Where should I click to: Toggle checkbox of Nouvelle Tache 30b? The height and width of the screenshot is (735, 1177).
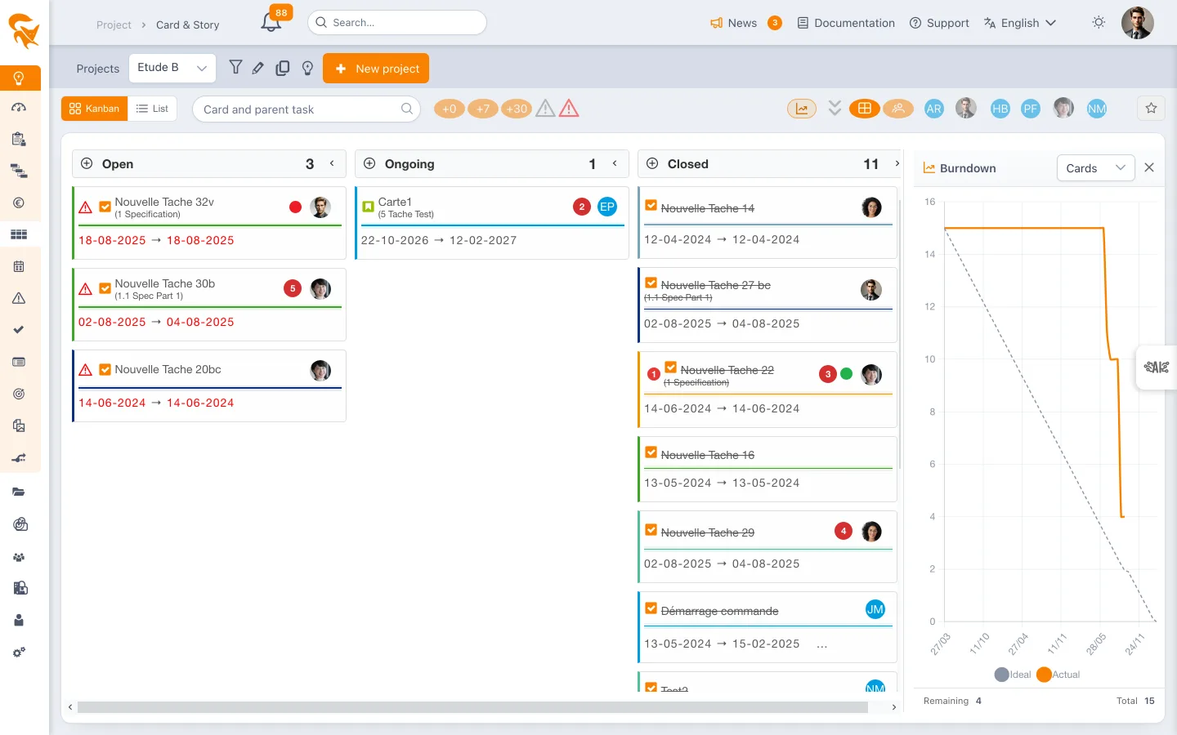(x=105, y=288)
